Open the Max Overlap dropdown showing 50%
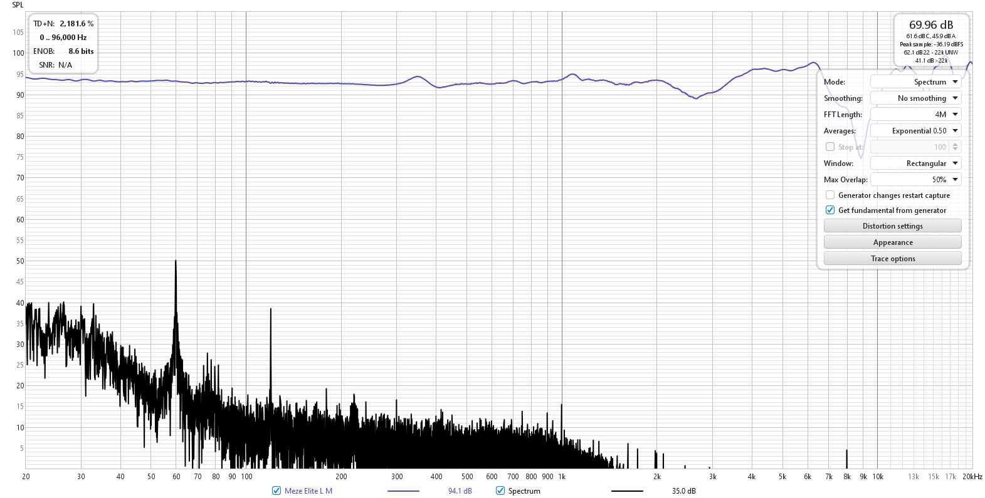The height and width of the screenshot is (498, 985). [x=915, y=180]
